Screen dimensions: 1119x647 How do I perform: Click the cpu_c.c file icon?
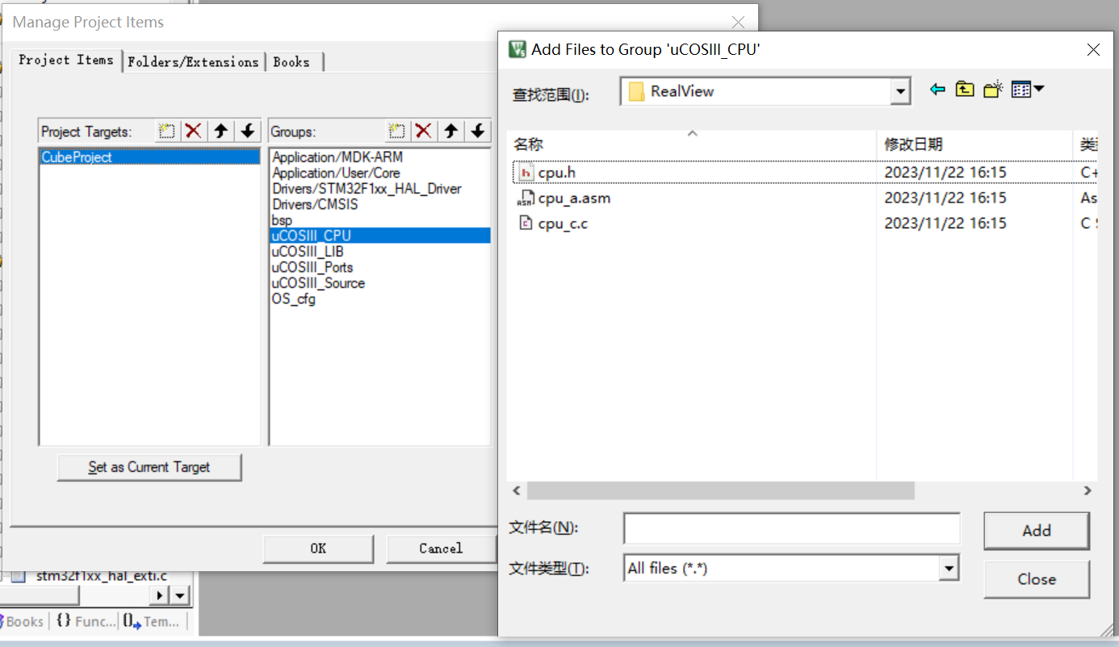pyautogui.click(x=526, y=223)
